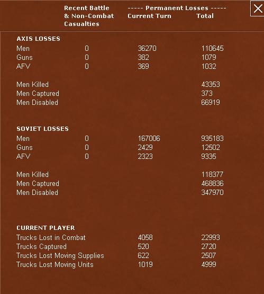
Task: Click Axis Men total 110645
Action: point(212,49)
